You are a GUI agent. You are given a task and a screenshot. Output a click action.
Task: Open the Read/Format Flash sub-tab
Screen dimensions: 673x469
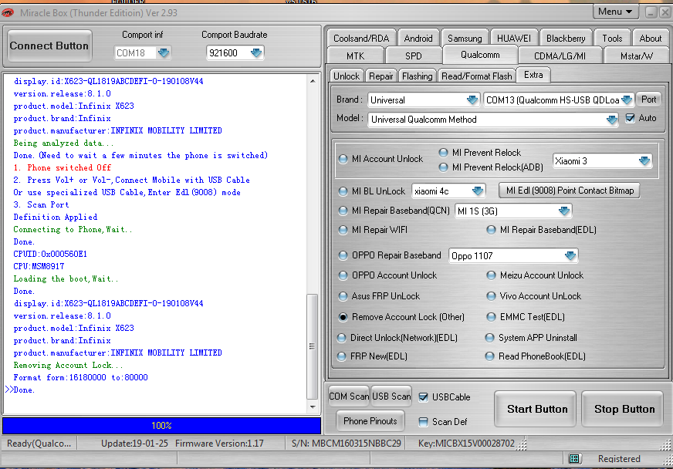[477, 76]
